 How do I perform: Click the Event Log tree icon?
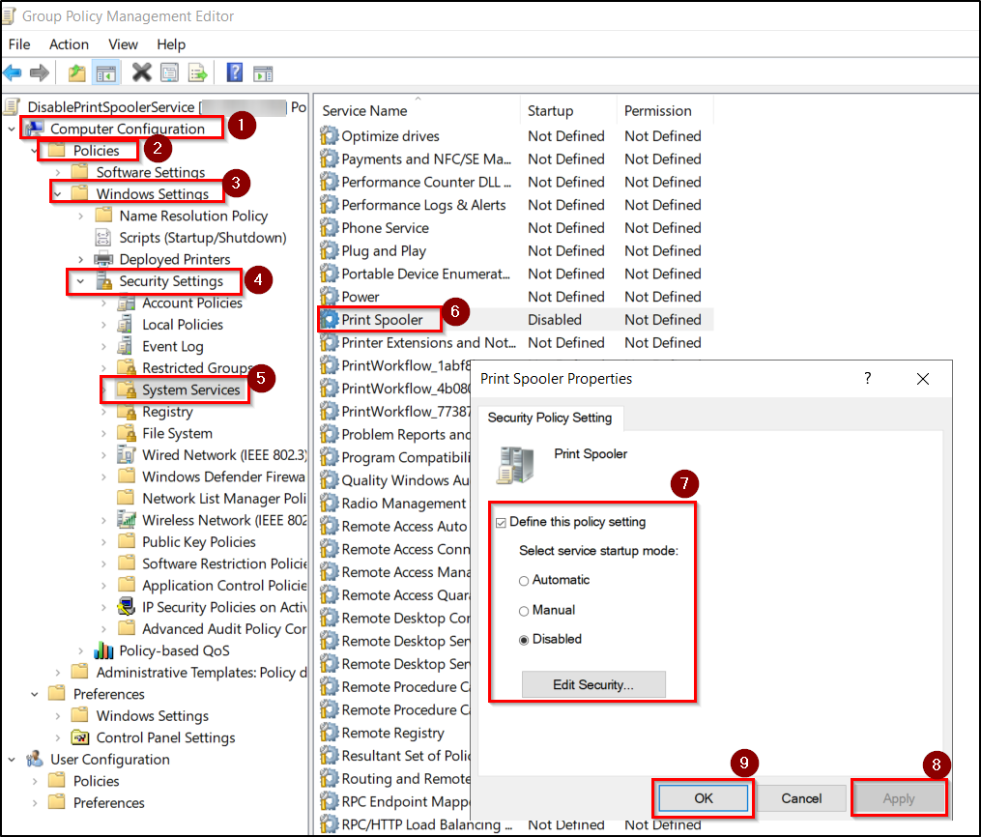[x=126, y=346]
